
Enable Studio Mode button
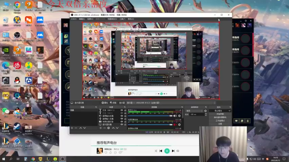[x=220, y=121]
